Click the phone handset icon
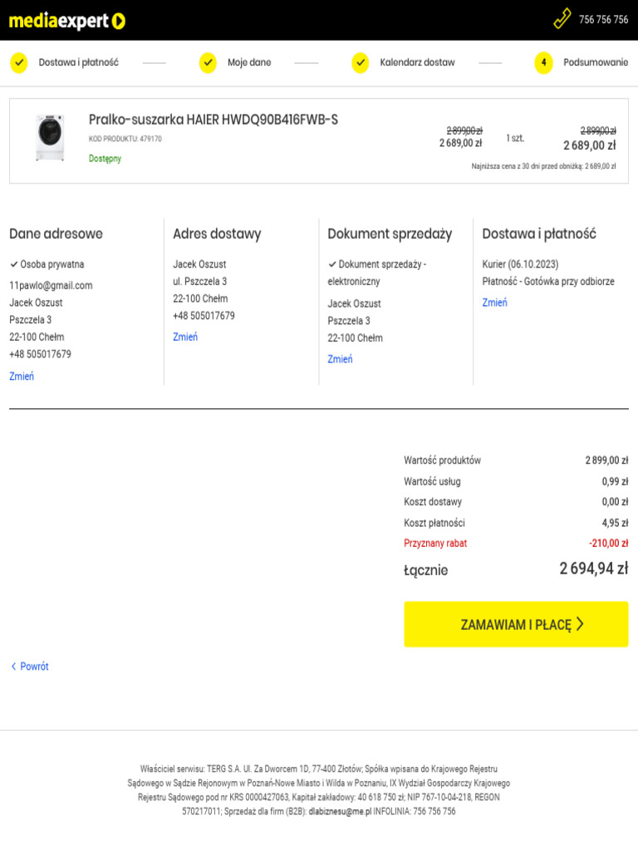Viewport: 638px width, 851px height. [562, 19]
